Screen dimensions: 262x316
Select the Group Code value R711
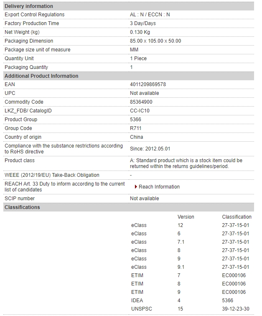click(x=136, y=128)
